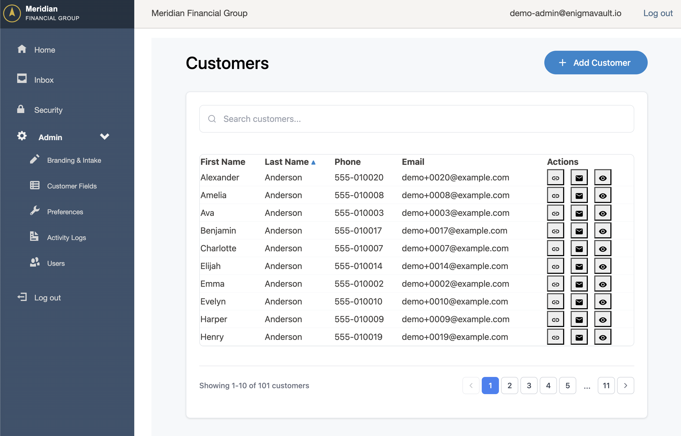Click the copy link icon for Alexander Anderson
Viewport: 681px width, 436px height.
pyautogui.click(x=555, y=177)
